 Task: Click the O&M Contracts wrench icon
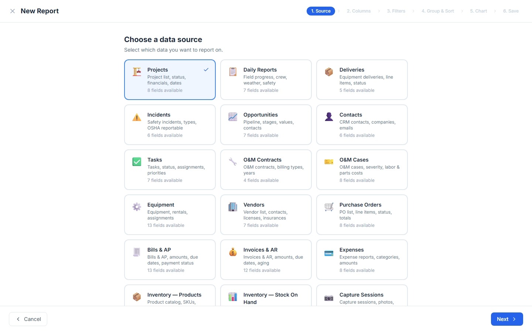point(233,162)
